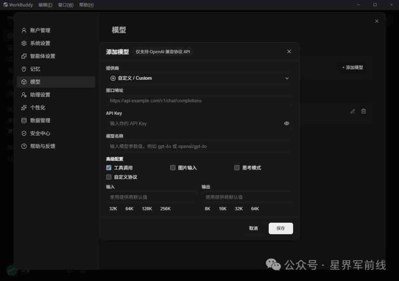399x281 pixels.
Task: Click the 助理设置 person icon
Action: tap(24, 95)
